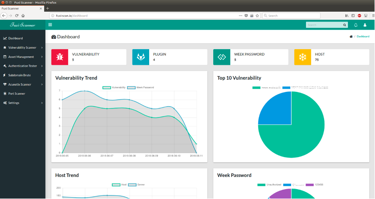Click the Dashboard breadcrumb link
Viewport: 375px width, 199px height.
click(363, 36)
